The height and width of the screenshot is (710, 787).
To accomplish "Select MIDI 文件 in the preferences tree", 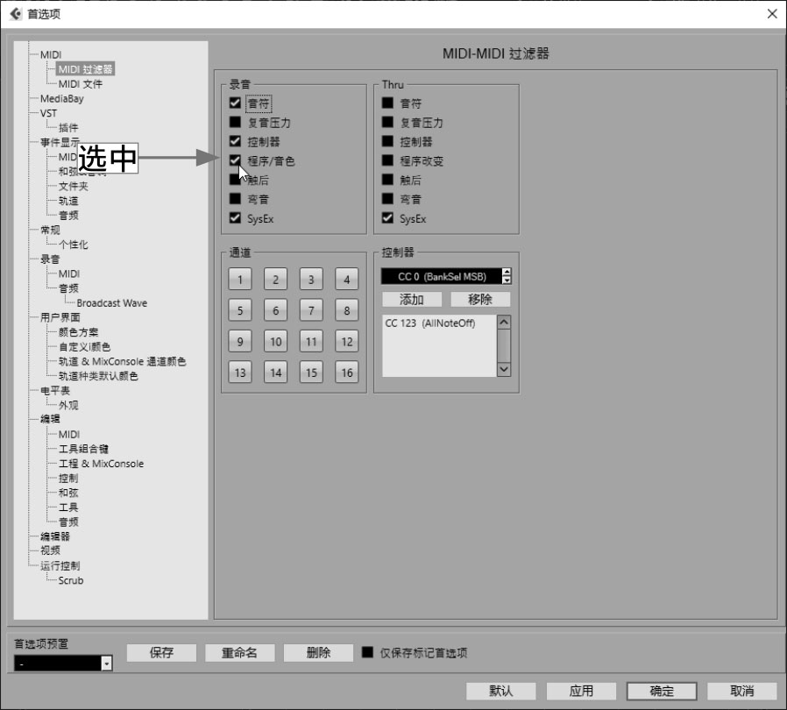I will (80, 84).
